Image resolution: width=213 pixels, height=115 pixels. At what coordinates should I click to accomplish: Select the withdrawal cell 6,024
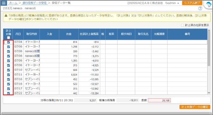[69, 75]
